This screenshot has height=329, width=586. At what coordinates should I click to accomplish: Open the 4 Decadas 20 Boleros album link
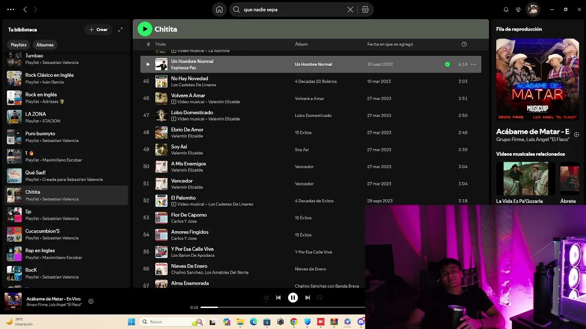click(x=316, y=81)
